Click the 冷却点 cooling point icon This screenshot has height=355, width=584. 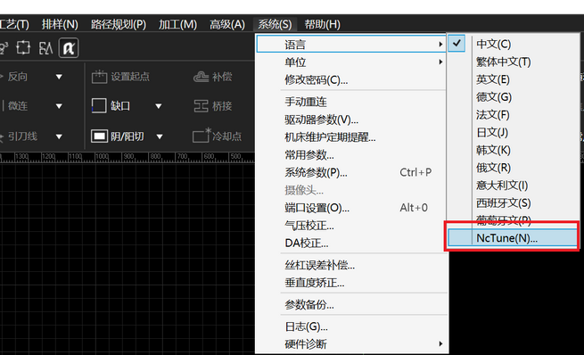(x=202, y=136)
